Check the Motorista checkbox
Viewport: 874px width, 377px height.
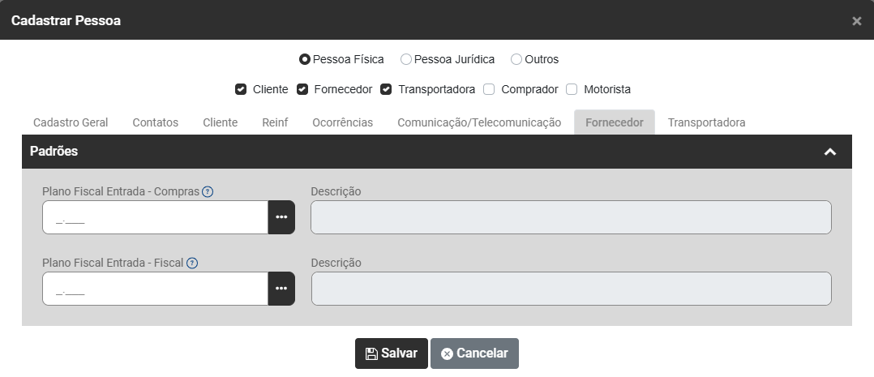pos(572,89)
